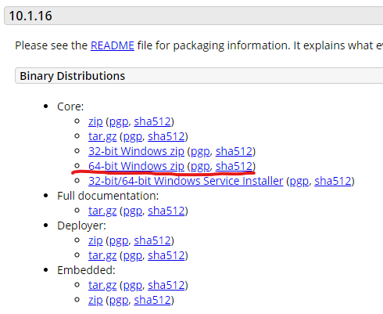The width and height of the screenshot is (383, 314).
Task: Open Deployer tar.gz sha512 checksum
Action: [166, 255]
